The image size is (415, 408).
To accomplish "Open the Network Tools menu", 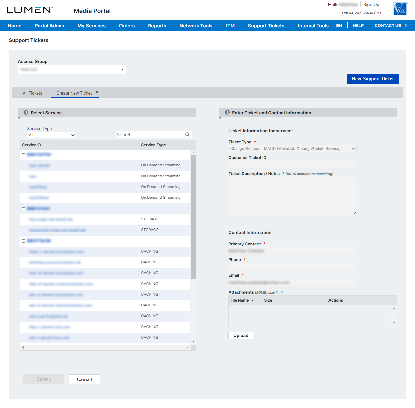I will pos(196,26).
